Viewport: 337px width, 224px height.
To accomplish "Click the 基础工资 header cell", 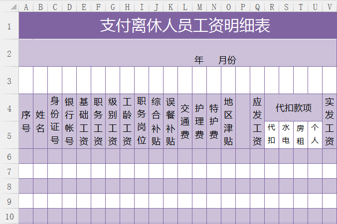I will (84, 121).
